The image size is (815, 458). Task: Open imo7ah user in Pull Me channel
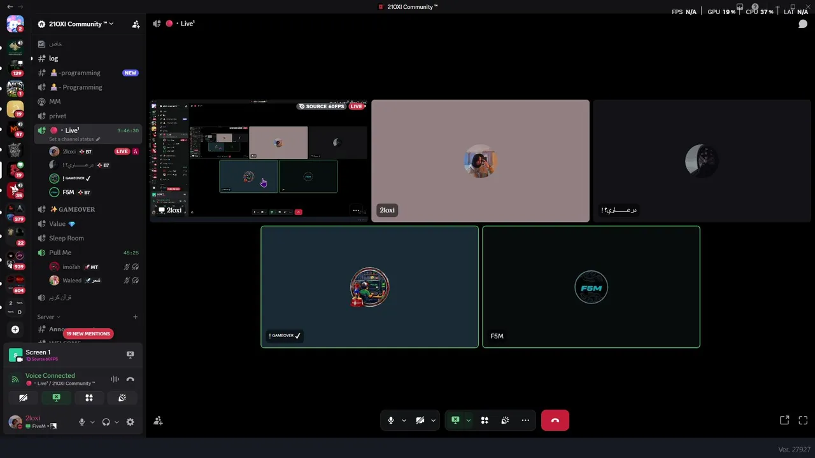click(x=94, y=267)
